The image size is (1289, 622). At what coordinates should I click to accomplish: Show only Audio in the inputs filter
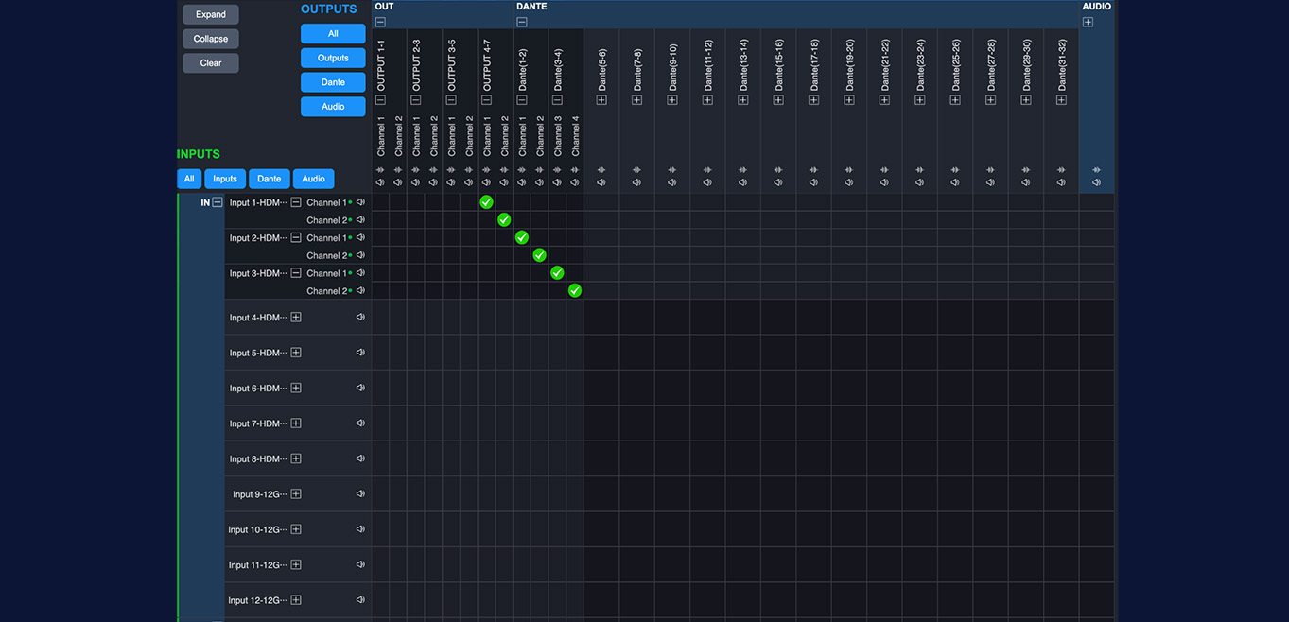[313, 179]
